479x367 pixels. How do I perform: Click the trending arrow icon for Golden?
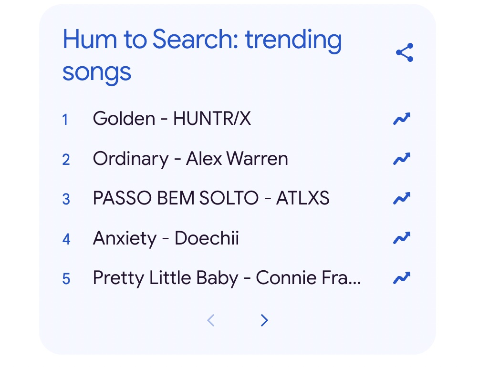(x=402, y=119)
